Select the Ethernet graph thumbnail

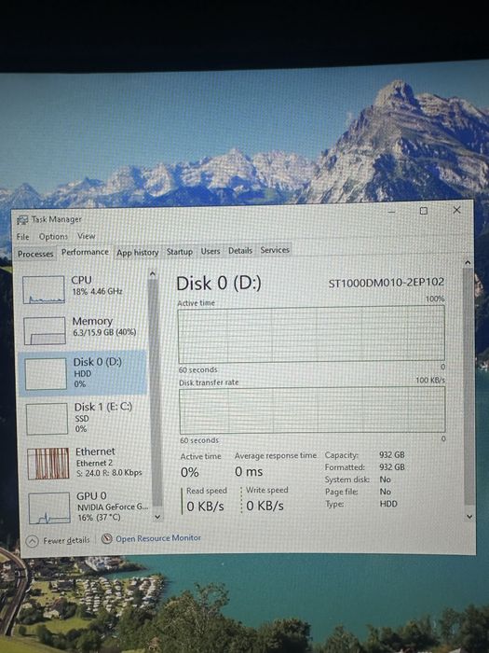pyautogui.click(x=48, y=464)
